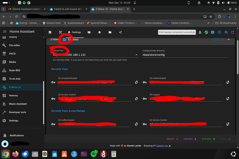This screenshot has width=239, height=159.
Task: Click the SAVE button
Action: [x=225, y=139]
